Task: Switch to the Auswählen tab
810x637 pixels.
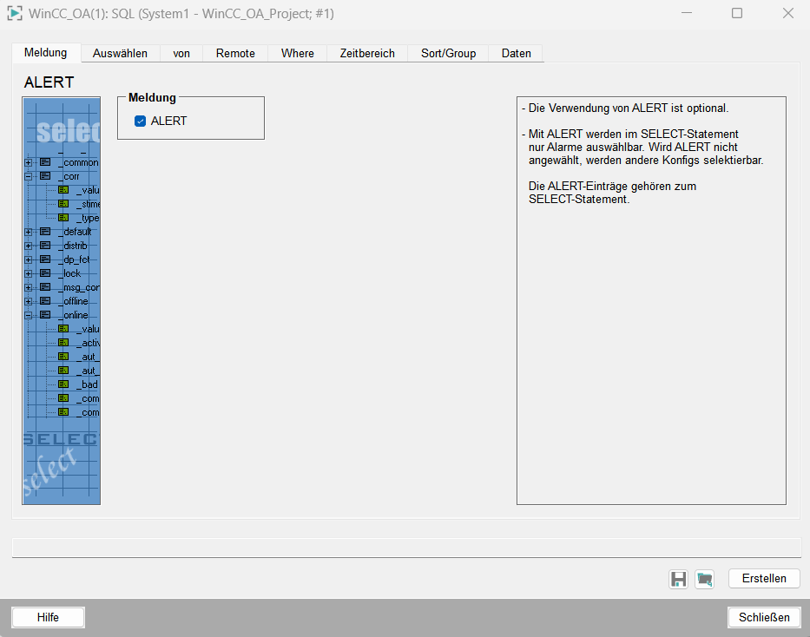Action: coord(120,53)
